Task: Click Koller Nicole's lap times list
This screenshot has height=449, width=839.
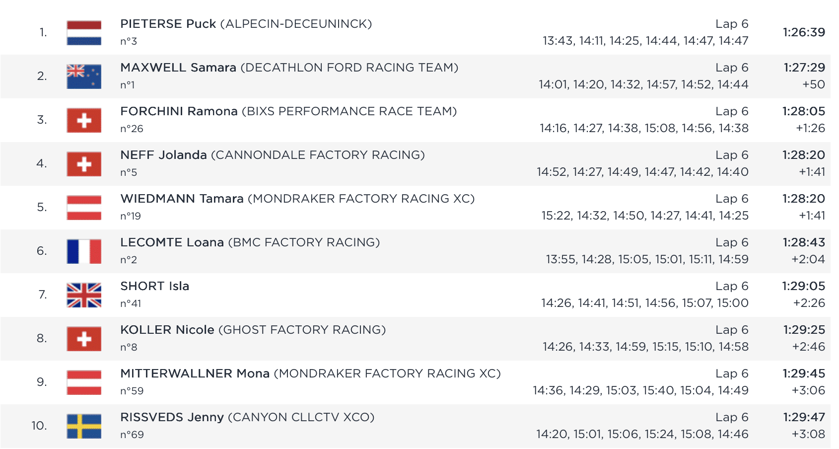Action: [x=645, y=347]
